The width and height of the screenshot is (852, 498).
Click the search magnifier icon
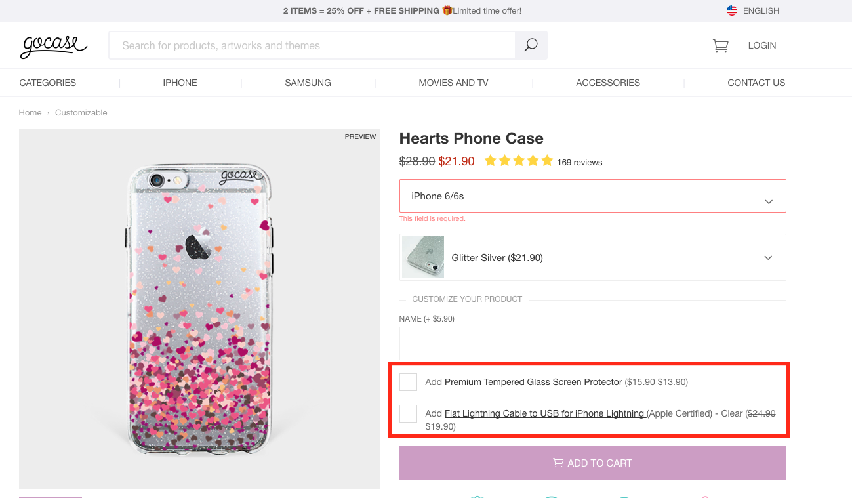point(531,45)
